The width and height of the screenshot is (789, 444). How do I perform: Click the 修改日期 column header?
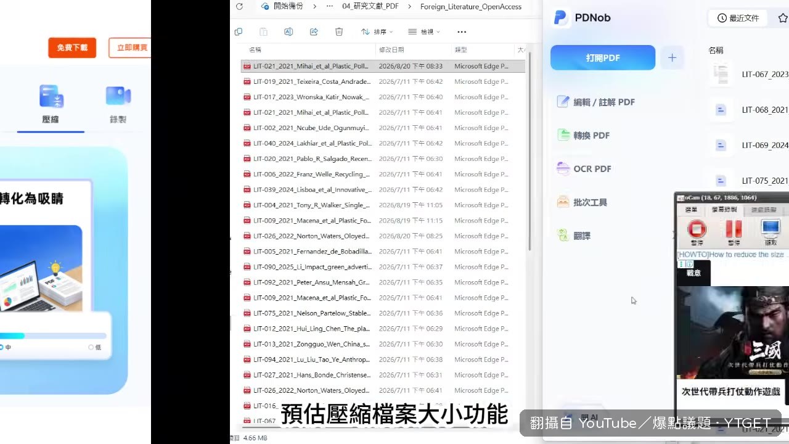(391, 49)
